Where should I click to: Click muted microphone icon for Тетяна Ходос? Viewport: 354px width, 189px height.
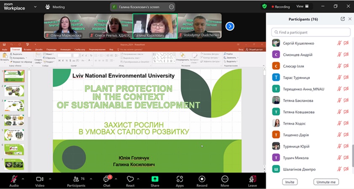(339, 123)
